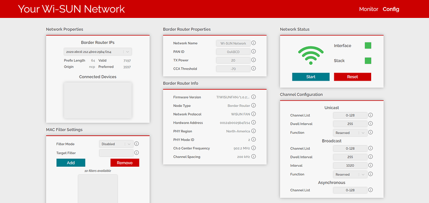
Task: Click the Broadcast Dwell Interval field
Action: (350, 157)
